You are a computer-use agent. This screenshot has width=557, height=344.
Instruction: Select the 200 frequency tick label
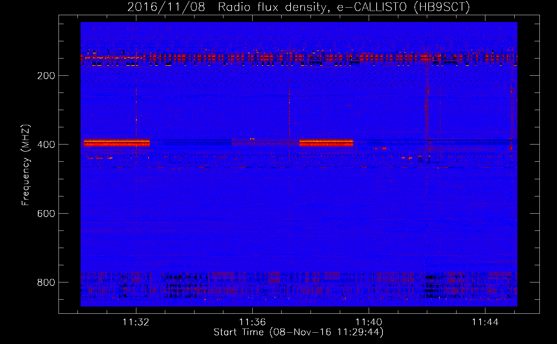[46, 76]
